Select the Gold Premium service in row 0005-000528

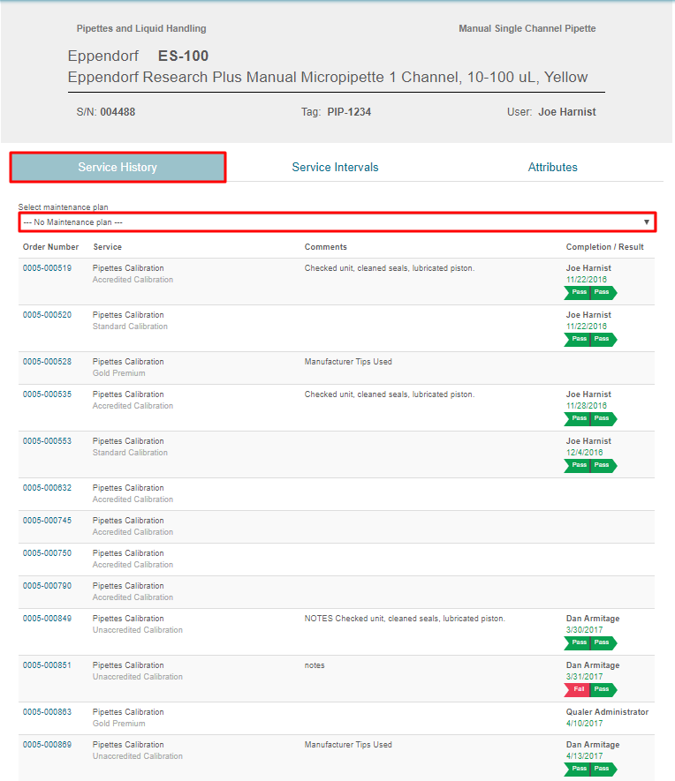[x=118, y=373]
